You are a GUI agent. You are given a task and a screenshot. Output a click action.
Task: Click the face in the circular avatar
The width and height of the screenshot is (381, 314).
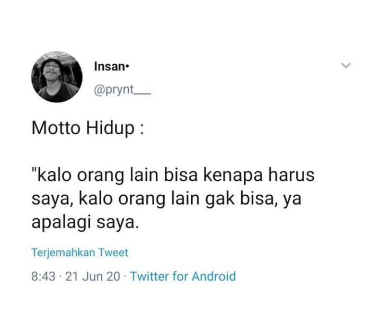click(x=51, y=70)
